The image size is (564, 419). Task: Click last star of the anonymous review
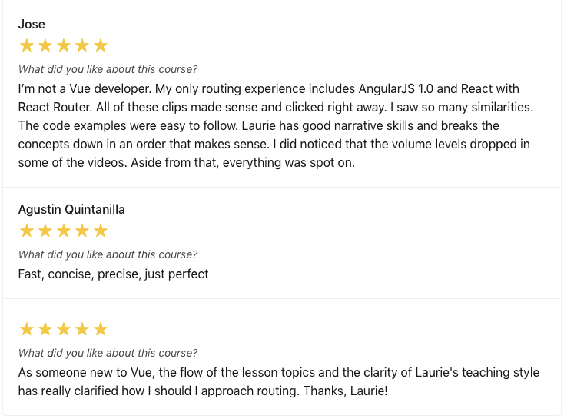coord(101,329)
